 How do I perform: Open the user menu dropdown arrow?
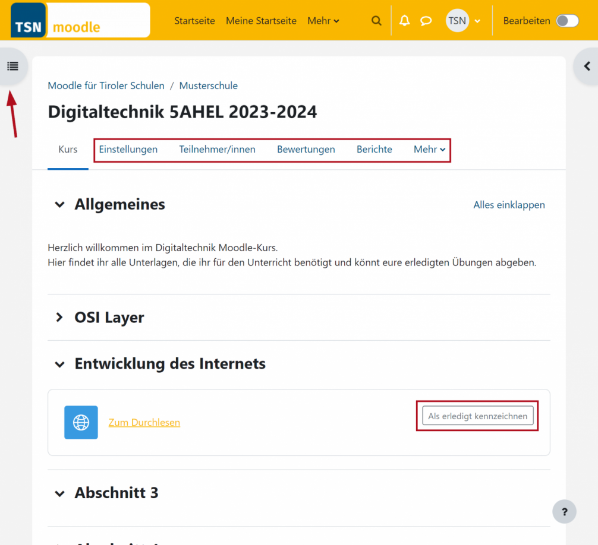(478, 20)
